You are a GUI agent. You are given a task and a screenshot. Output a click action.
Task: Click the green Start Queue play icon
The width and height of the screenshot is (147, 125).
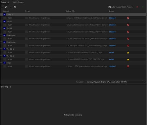143,7
